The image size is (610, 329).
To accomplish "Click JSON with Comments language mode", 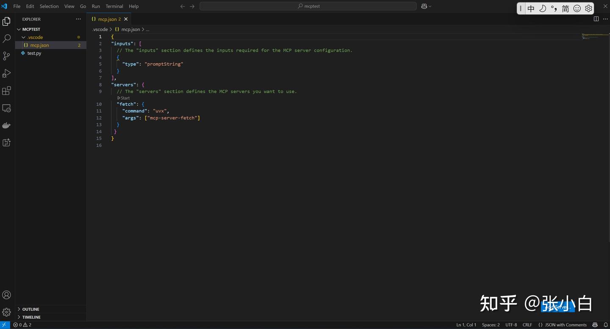I will [x=565, y=325].
